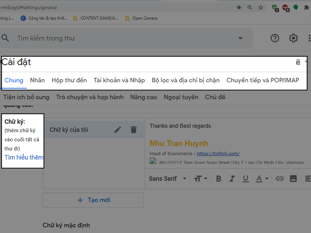
Task: Expand the text size dropdown
Action: pyautogui.click(x=201, y=179)
